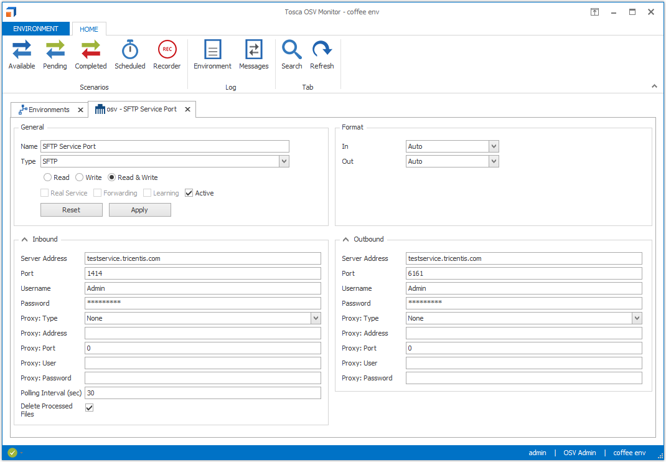This screenshot has height=462, width=666.
Task: Open the Type SFTP dropdown
Action: pos(284,161)
